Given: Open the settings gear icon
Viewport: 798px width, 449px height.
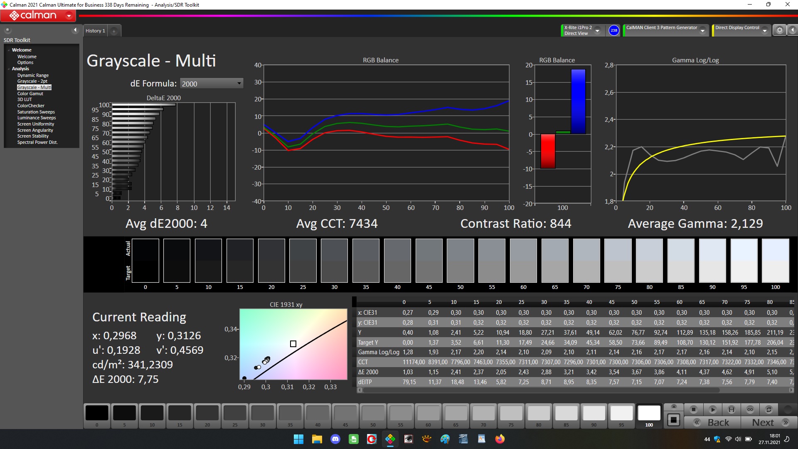Looking at the screenshot, I should [779, 30].
